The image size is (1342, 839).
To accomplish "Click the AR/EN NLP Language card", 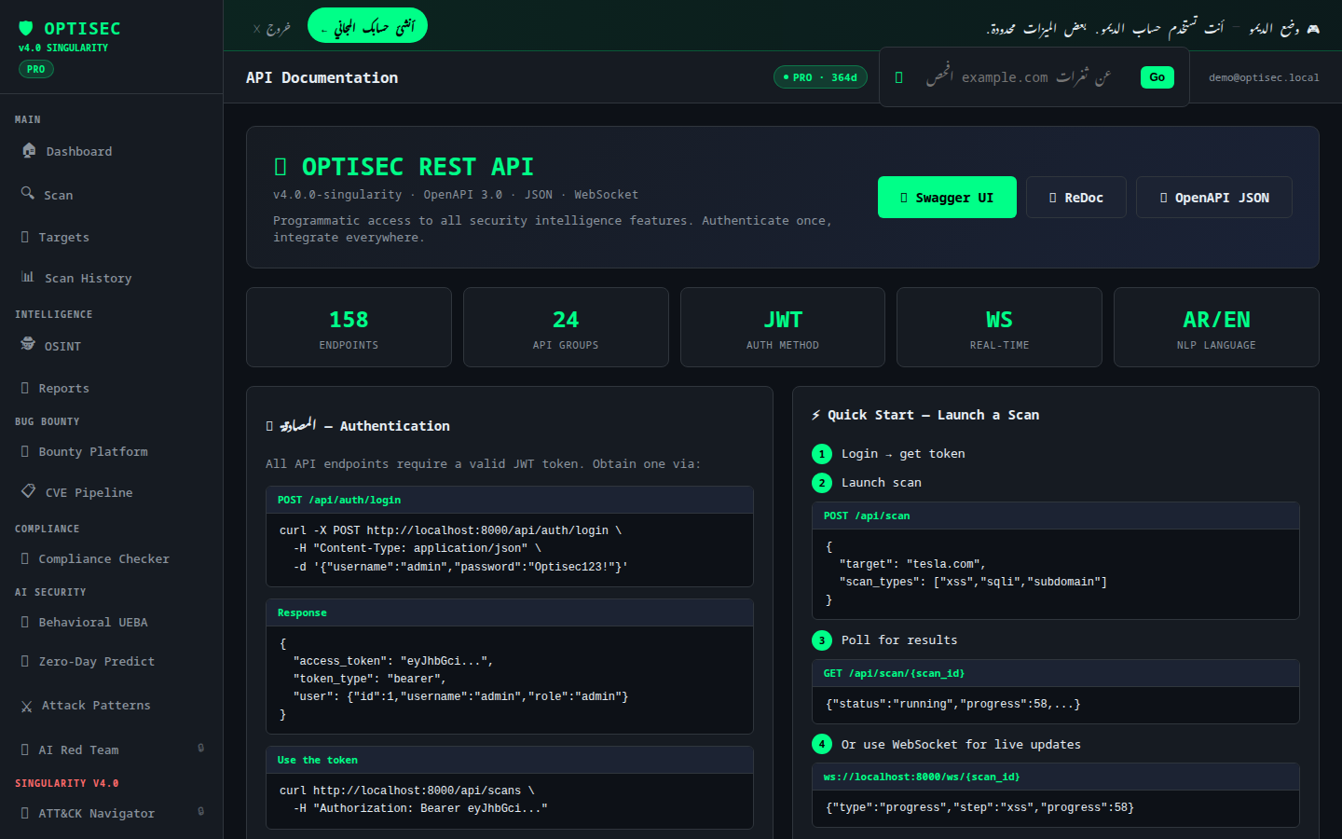I will [x=1216, y=327].
